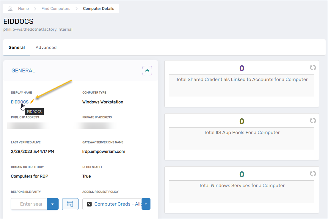Collapse the General section panel

pyautogui.click(x=147, y=71)
